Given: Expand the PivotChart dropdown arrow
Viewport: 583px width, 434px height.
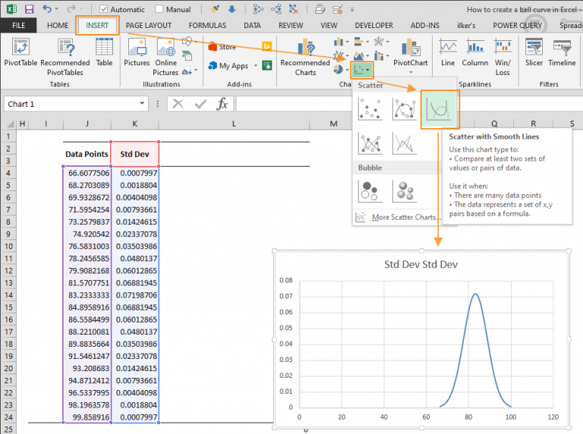Looking at the screenshot, I should [x=411, y=72].
